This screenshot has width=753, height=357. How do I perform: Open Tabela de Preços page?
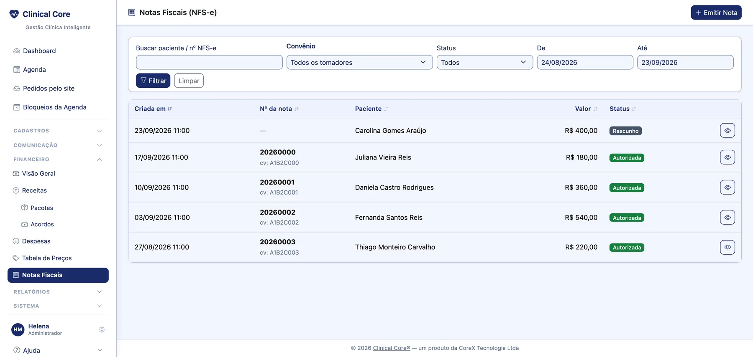(58, 258)
